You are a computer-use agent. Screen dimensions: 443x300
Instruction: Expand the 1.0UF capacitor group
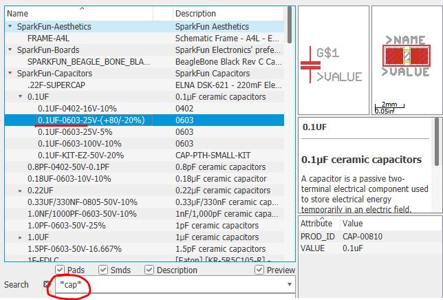tap(20, 237)
